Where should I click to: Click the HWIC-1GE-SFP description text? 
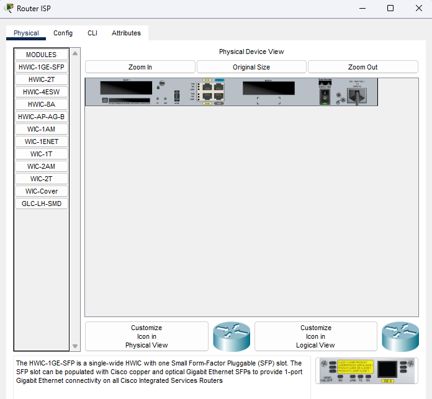(160, 372)
